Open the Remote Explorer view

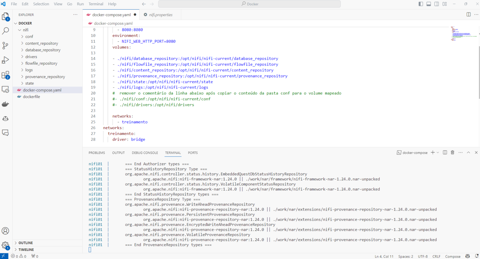coord(5,89)
